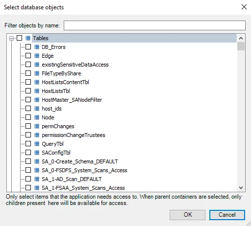Click the table icon beside SA_0-FSDFS_System_Scans_Access
The height and width of the screenshot is (226, 251).
tap(37, 170)
